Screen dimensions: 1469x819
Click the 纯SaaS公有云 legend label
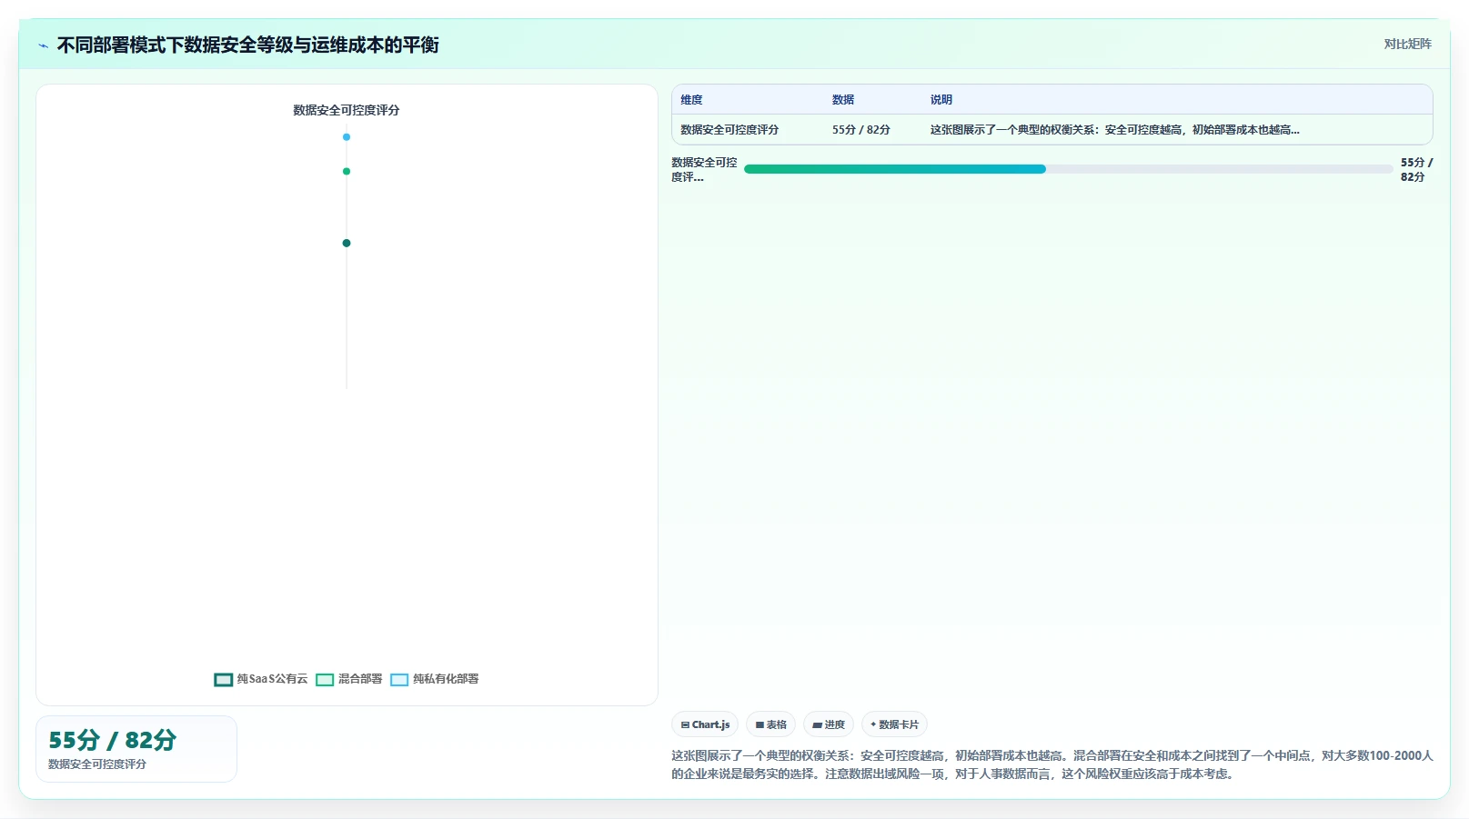[273, 679]
